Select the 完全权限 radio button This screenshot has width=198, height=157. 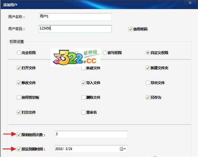coord(19,53)
